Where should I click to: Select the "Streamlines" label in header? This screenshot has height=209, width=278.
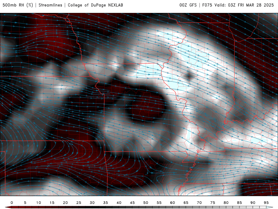pyautogui.click(x=50, y=5)
